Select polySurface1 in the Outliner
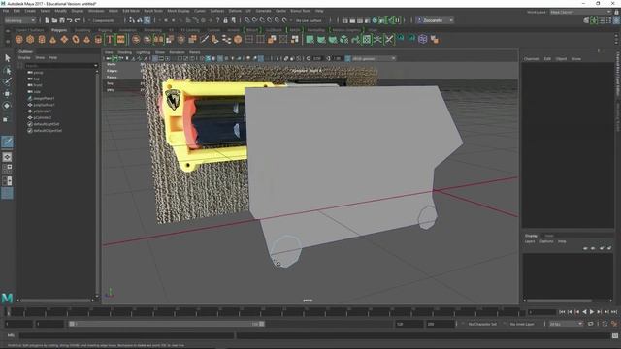This screenshot has height=349, width=621. point(44,105)
